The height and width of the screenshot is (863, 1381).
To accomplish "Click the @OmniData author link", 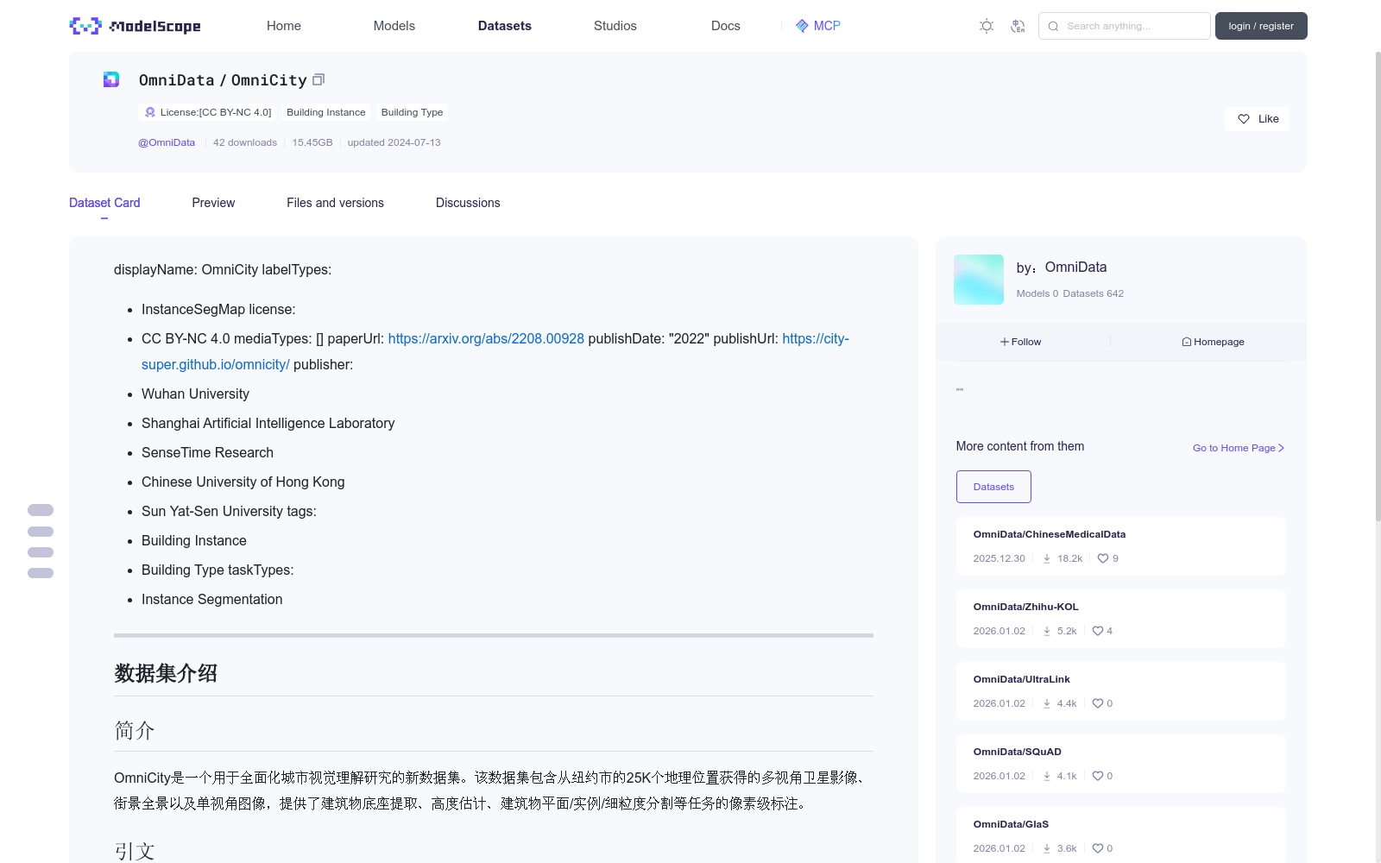I will (x=167, y=142).
